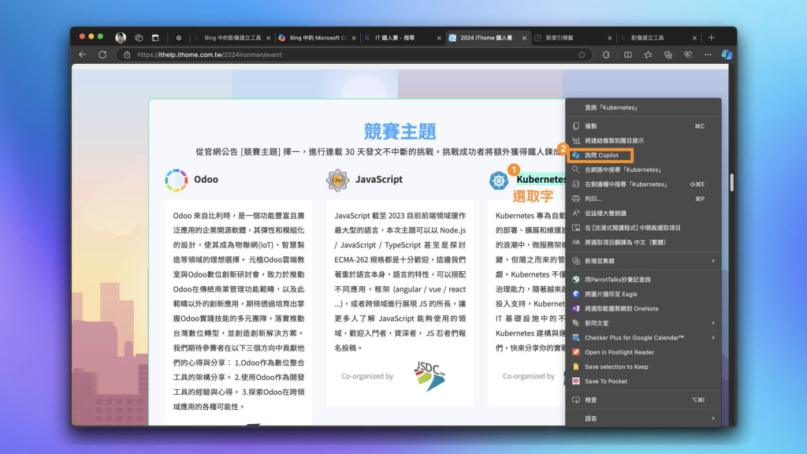Screen dimensions: 807x454
Task: Choose 複製 in context menu
Action: pyautogui.click(x=643, y=126)
